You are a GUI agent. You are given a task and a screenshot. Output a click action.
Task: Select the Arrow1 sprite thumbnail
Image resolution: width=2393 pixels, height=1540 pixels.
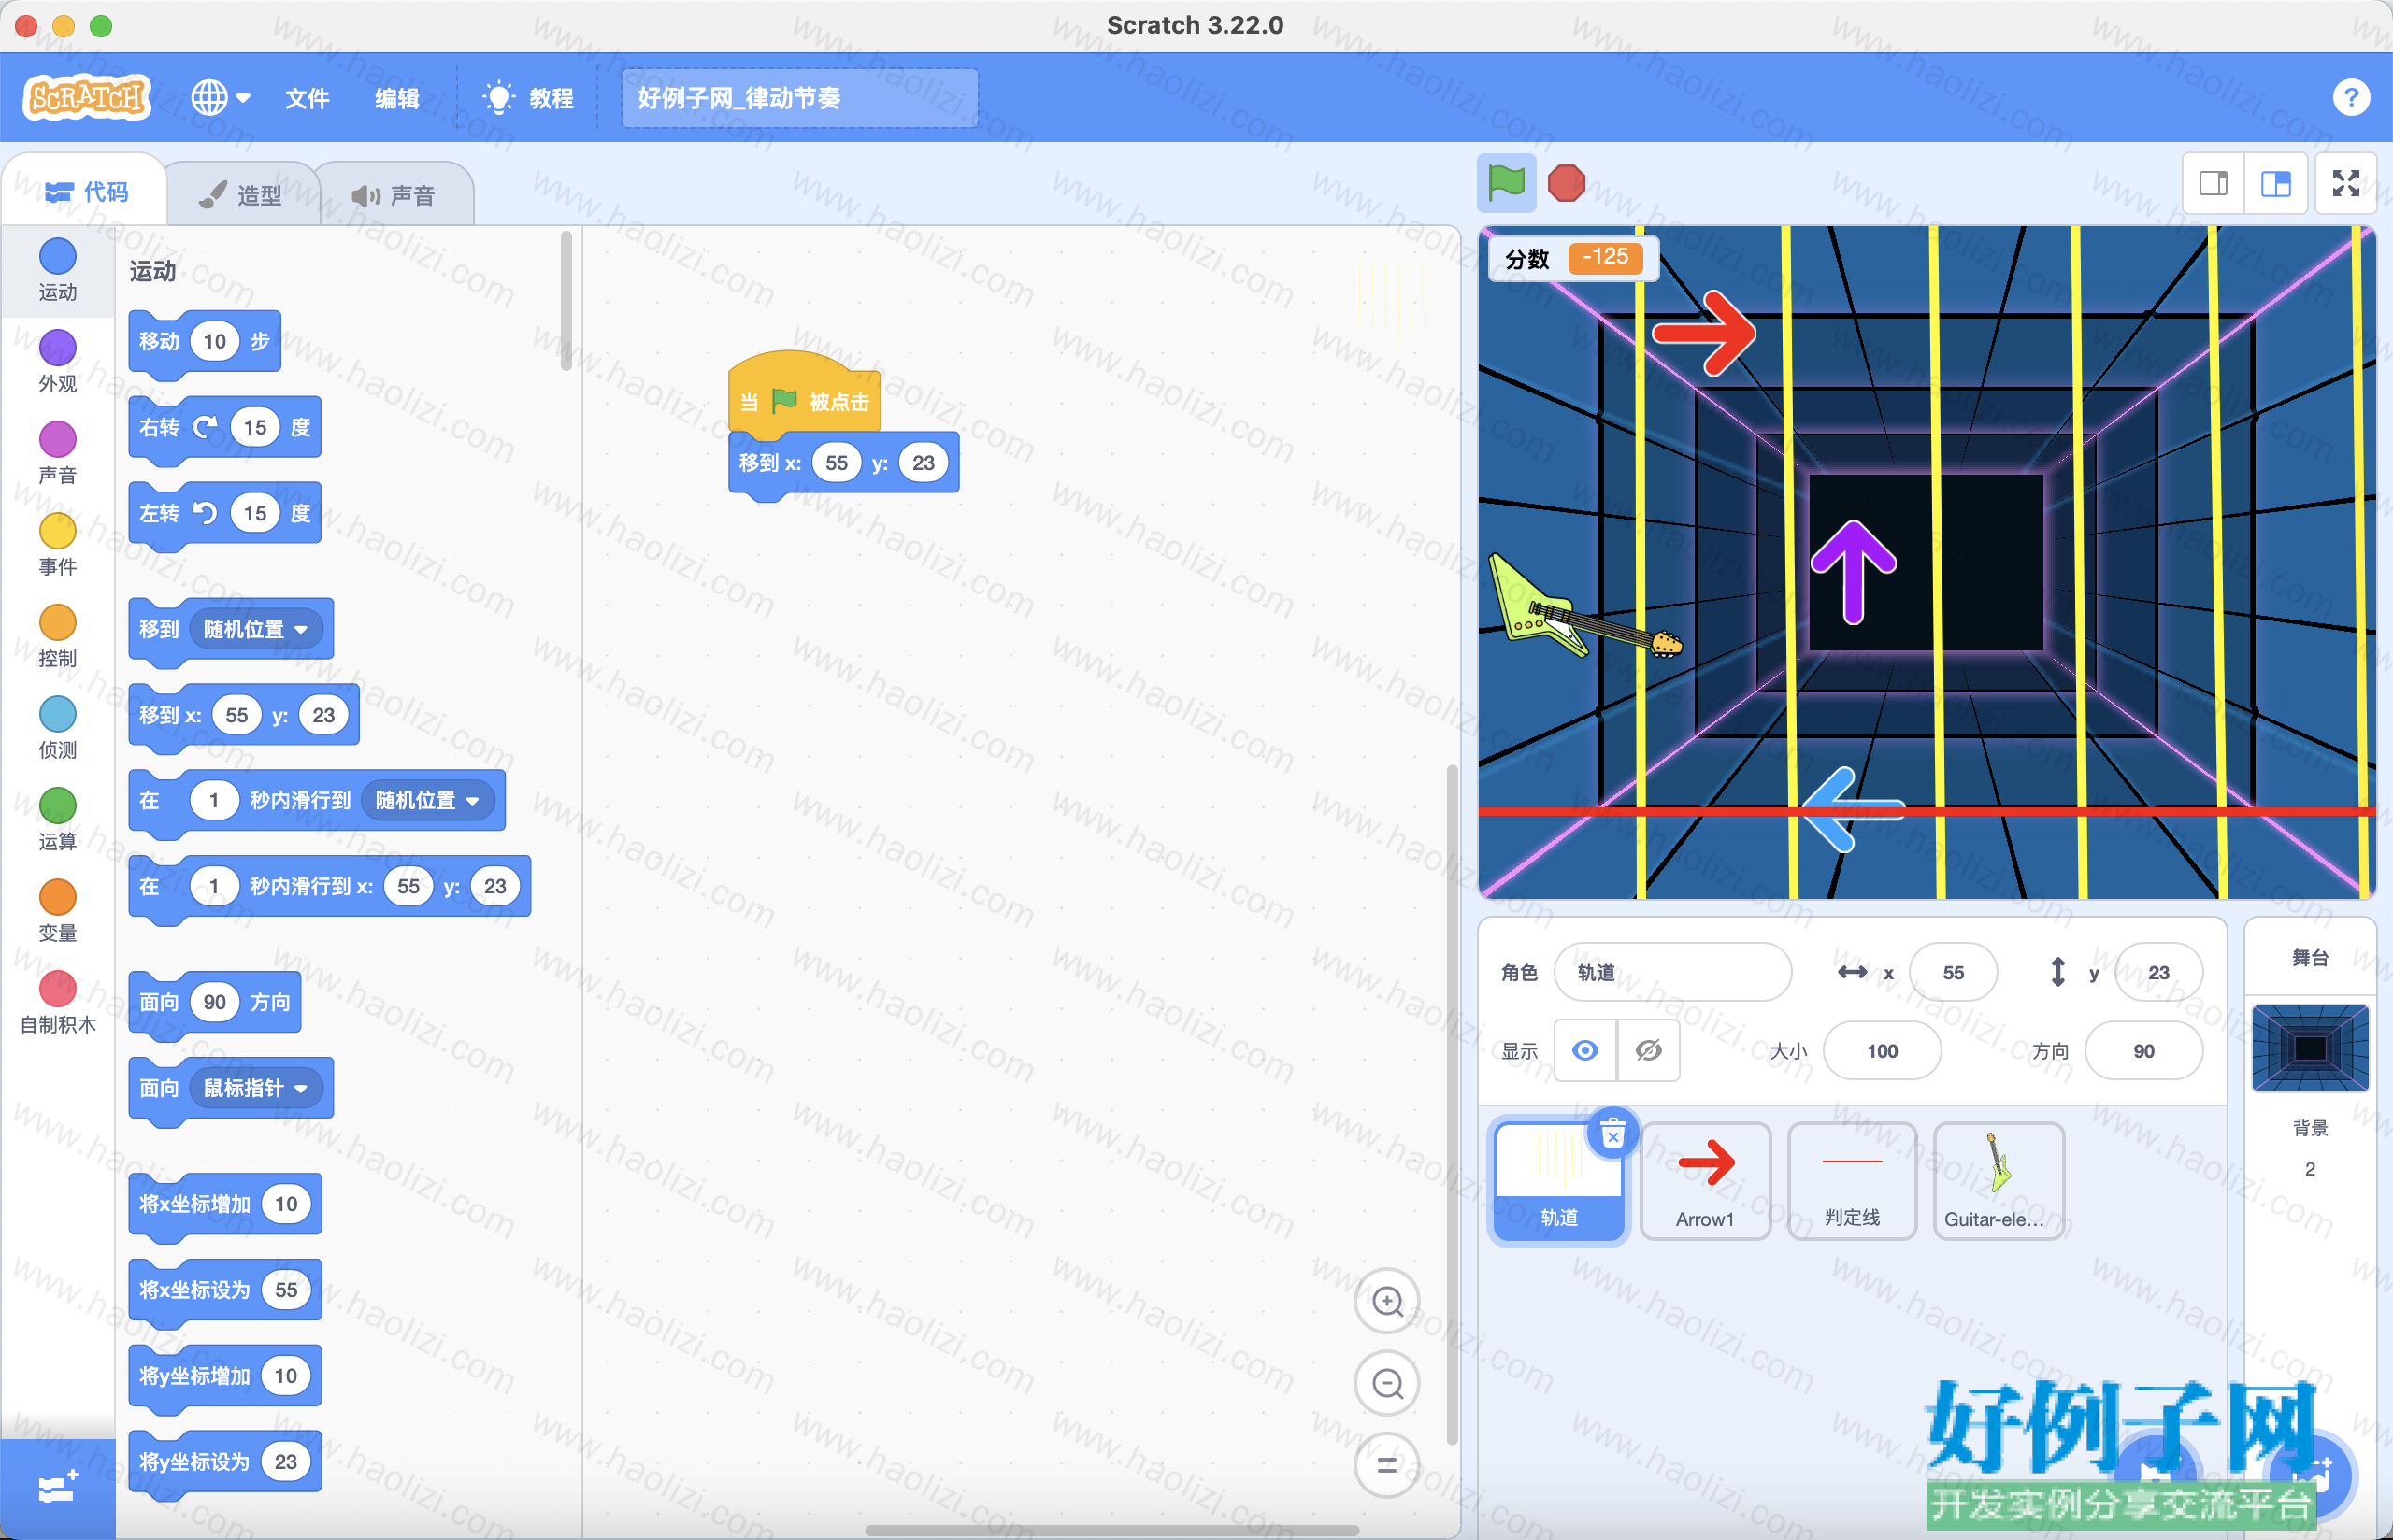click(x=1705, y=1181)
